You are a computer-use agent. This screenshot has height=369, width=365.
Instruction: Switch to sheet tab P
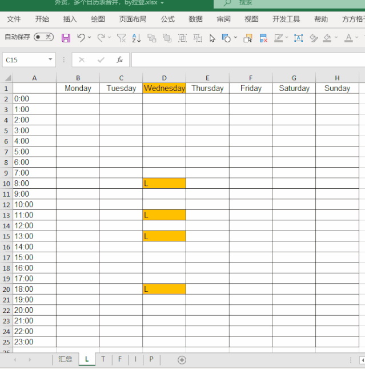151,359
